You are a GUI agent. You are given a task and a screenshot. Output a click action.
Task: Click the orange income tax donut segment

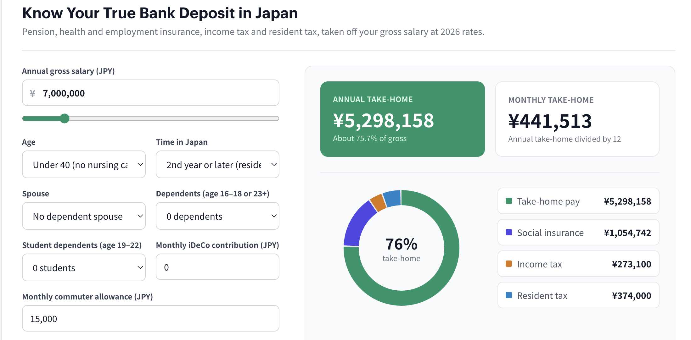(378, 203)
